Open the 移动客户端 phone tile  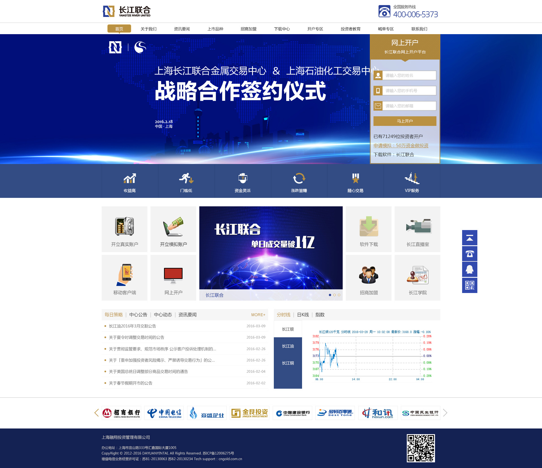click(124, 278)
